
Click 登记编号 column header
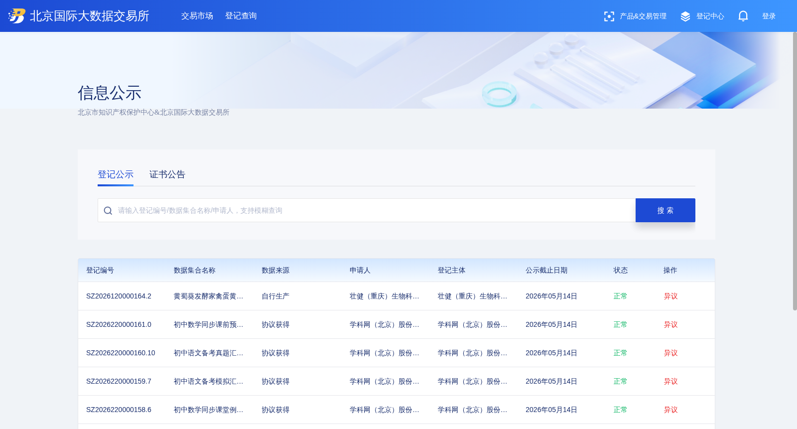tap(100, 270)
